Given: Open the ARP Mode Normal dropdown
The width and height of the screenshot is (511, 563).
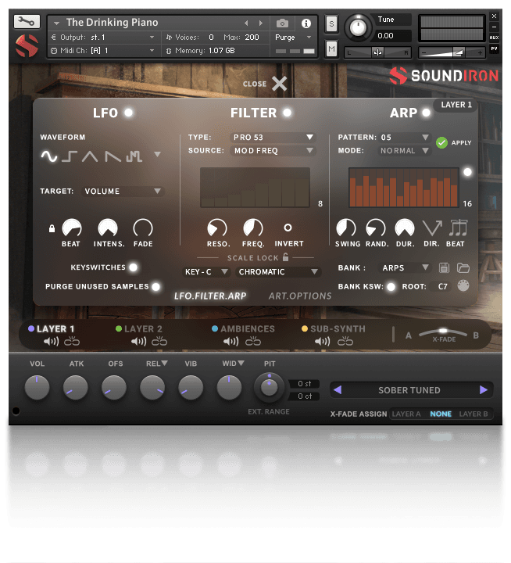Looking at the screenshot, I should (x=405, y=150).
